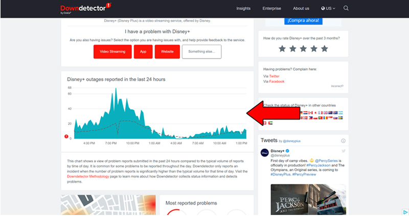Click the Incorrect? link

[337, 86]
